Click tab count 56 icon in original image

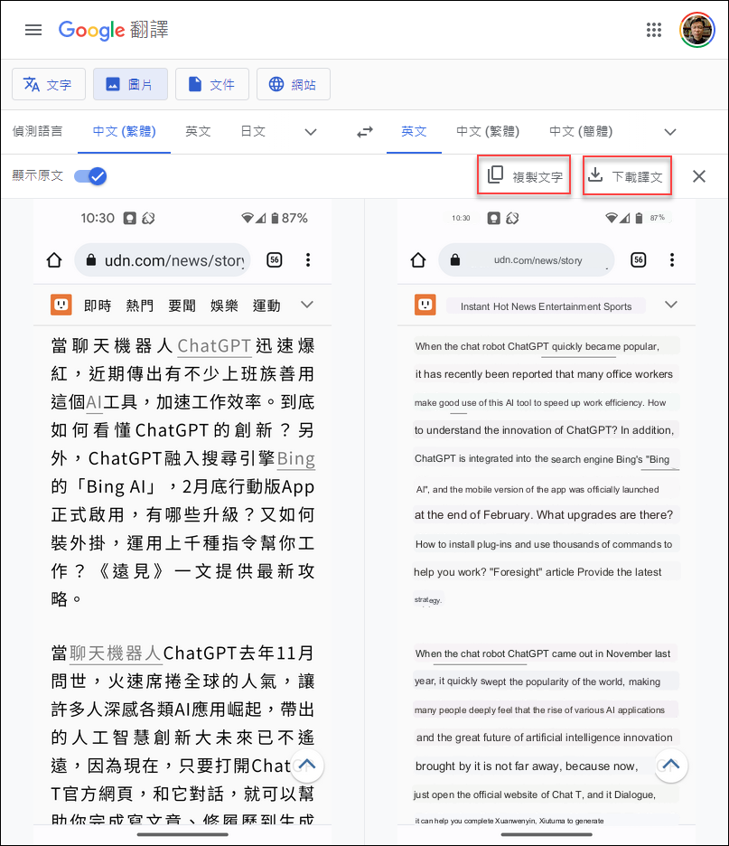(275, 260)
